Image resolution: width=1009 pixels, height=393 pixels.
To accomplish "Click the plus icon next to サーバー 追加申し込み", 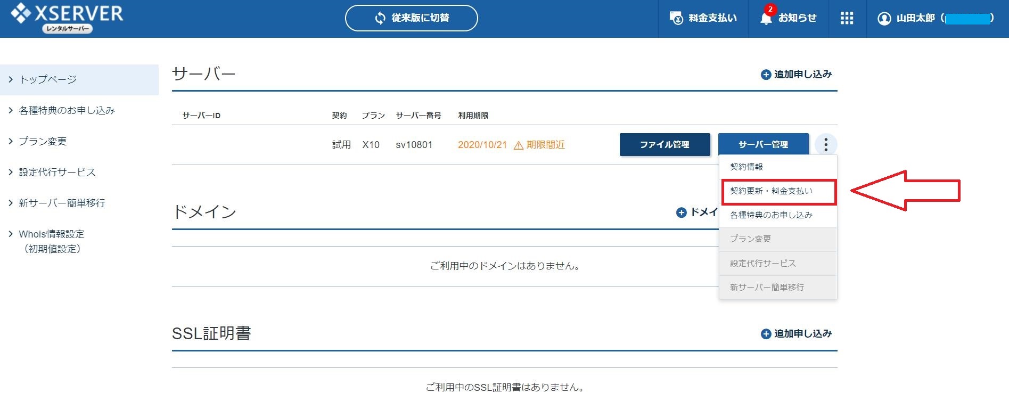I will point(766,75).
